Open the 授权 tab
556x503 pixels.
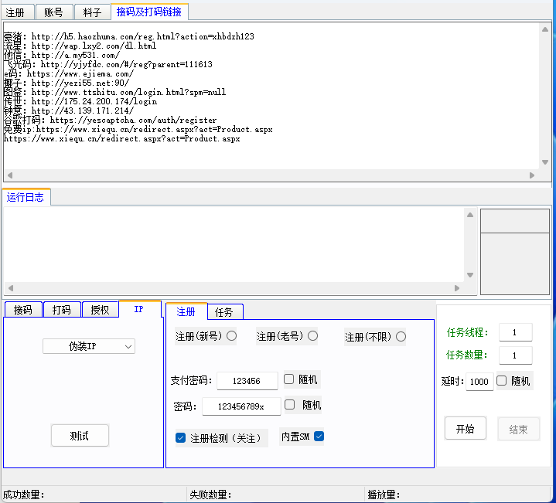(100, 310)
